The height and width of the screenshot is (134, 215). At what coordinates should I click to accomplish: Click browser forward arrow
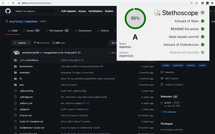8,3
